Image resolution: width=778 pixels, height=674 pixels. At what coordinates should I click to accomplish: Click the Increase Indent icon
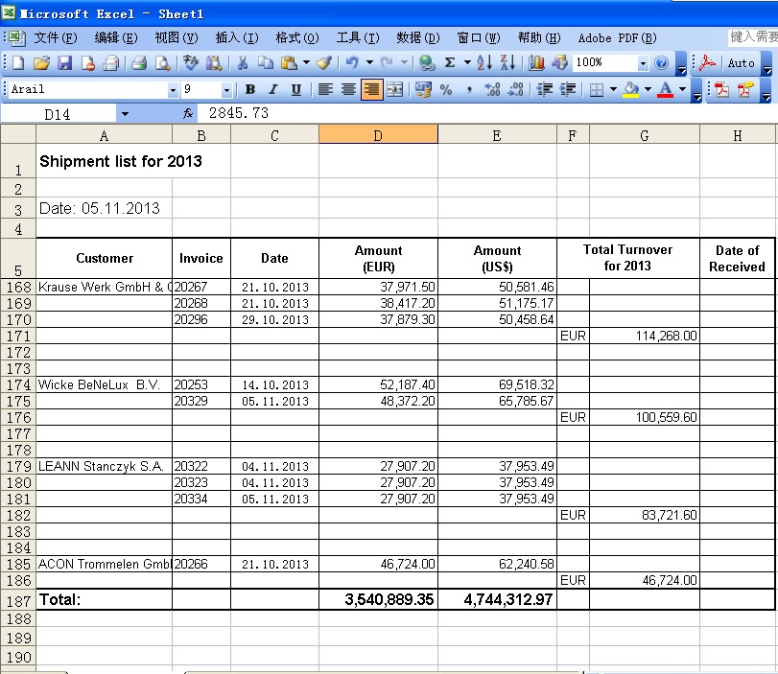568,90
